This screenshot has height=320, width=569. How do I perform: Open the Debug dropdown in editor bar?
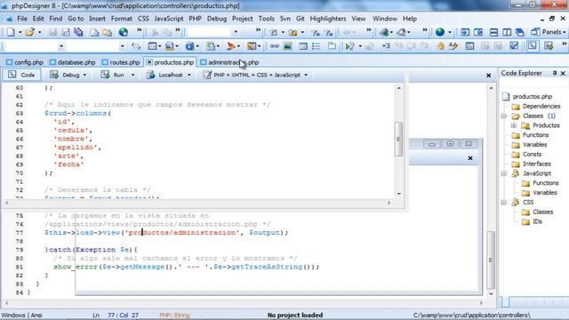click(84, 75)
